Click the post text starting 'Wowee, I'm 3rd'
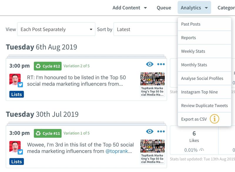This screenshot has height=172, width=235. pyautogui.click(x=80, y=148)
